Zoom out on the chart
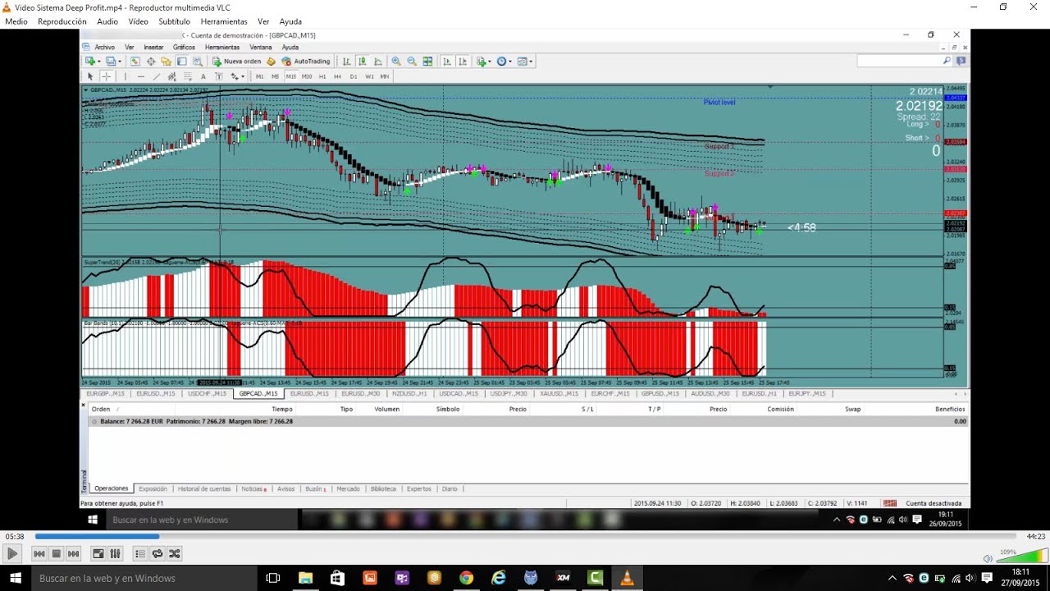The height and width of the screenshot is (591, 1050). [412, 62]
